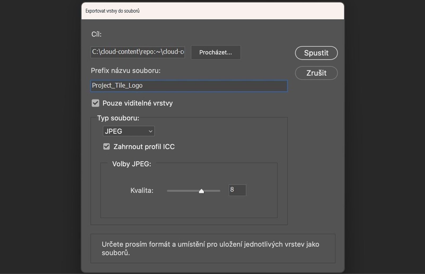The width and height of the screenshot is (425, 274).
Task: Click inside the Cíl destination path field
Action: (137, 52)
